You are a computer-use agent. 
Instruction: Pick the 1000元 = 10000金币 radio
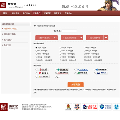[x=61, y=54]
